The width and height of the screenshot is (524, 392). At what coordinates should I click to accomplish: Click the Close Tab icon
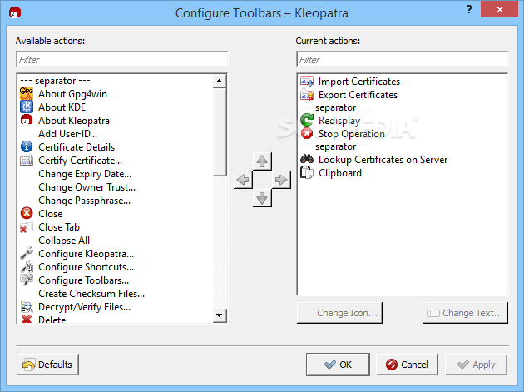pos(27,226)
